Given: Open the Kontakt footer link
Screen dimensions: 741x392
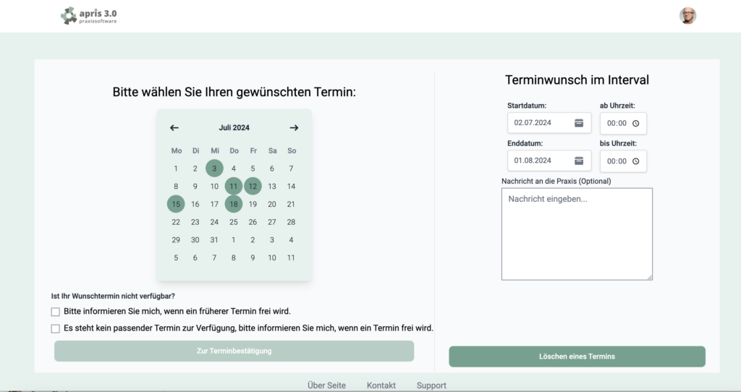Looking at the screenshot, I should coord(381,385).
